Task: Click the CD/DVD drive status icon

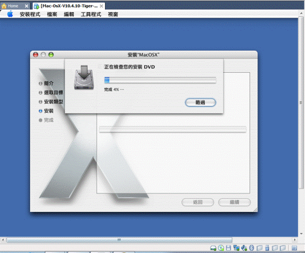Action: click(x=221, y=248)
